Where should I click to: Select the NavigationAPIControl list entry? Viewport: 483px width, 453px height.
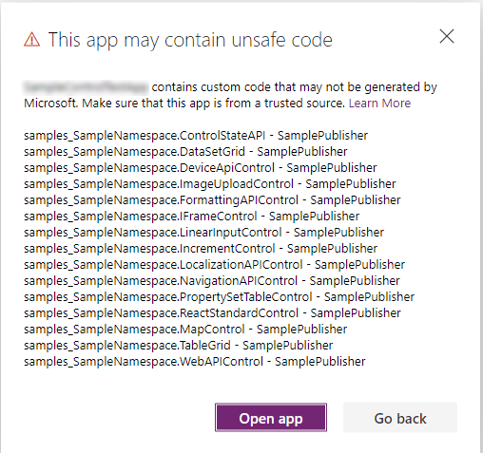[x=212, y=281]
